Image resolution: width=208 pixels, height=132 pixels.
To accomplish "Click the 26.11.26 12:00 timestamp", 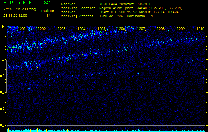I will click(x=15, y=16).
